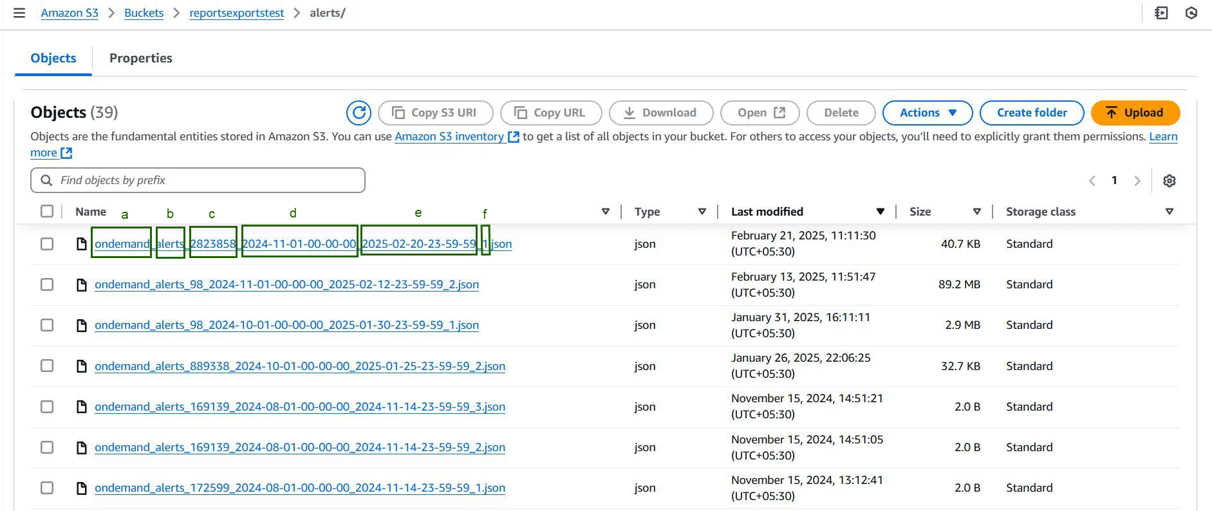
Task: Select checkbox for ondemand_alerts_98 2025-01-30 _1.json
Action: click(x=47, y=325)
